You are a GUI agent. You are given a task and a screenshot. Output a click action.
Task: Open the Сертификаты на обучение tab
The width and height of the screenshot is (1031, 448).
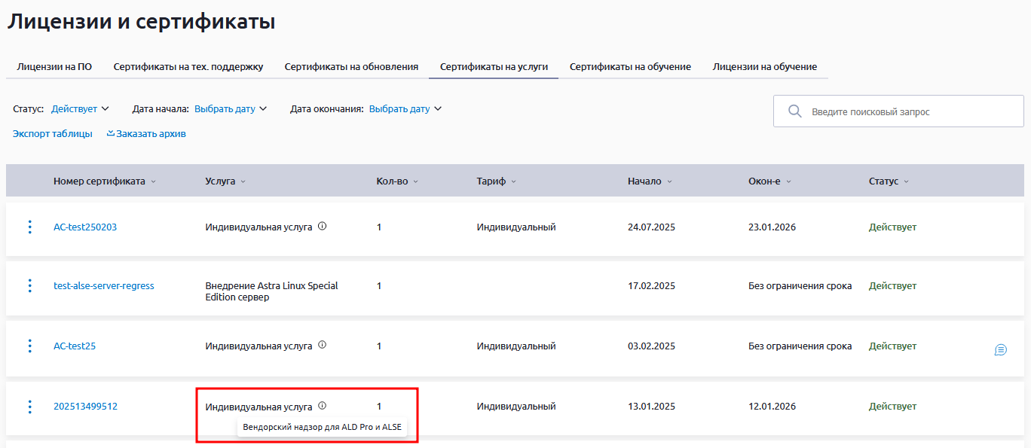coord(630,67)
